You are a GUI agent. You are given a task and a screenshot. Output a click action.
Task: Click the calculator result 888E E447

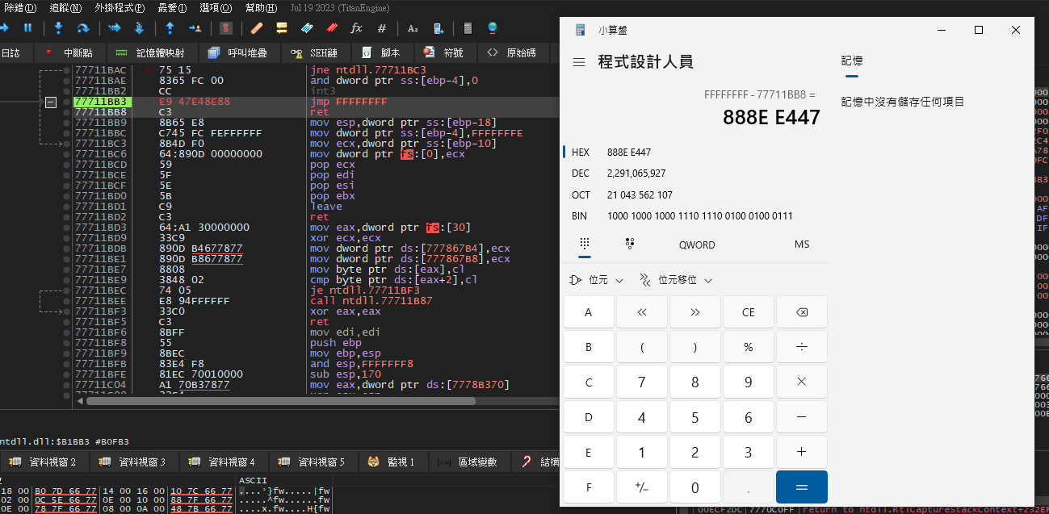pyautogui.click(x=771, y=118)
